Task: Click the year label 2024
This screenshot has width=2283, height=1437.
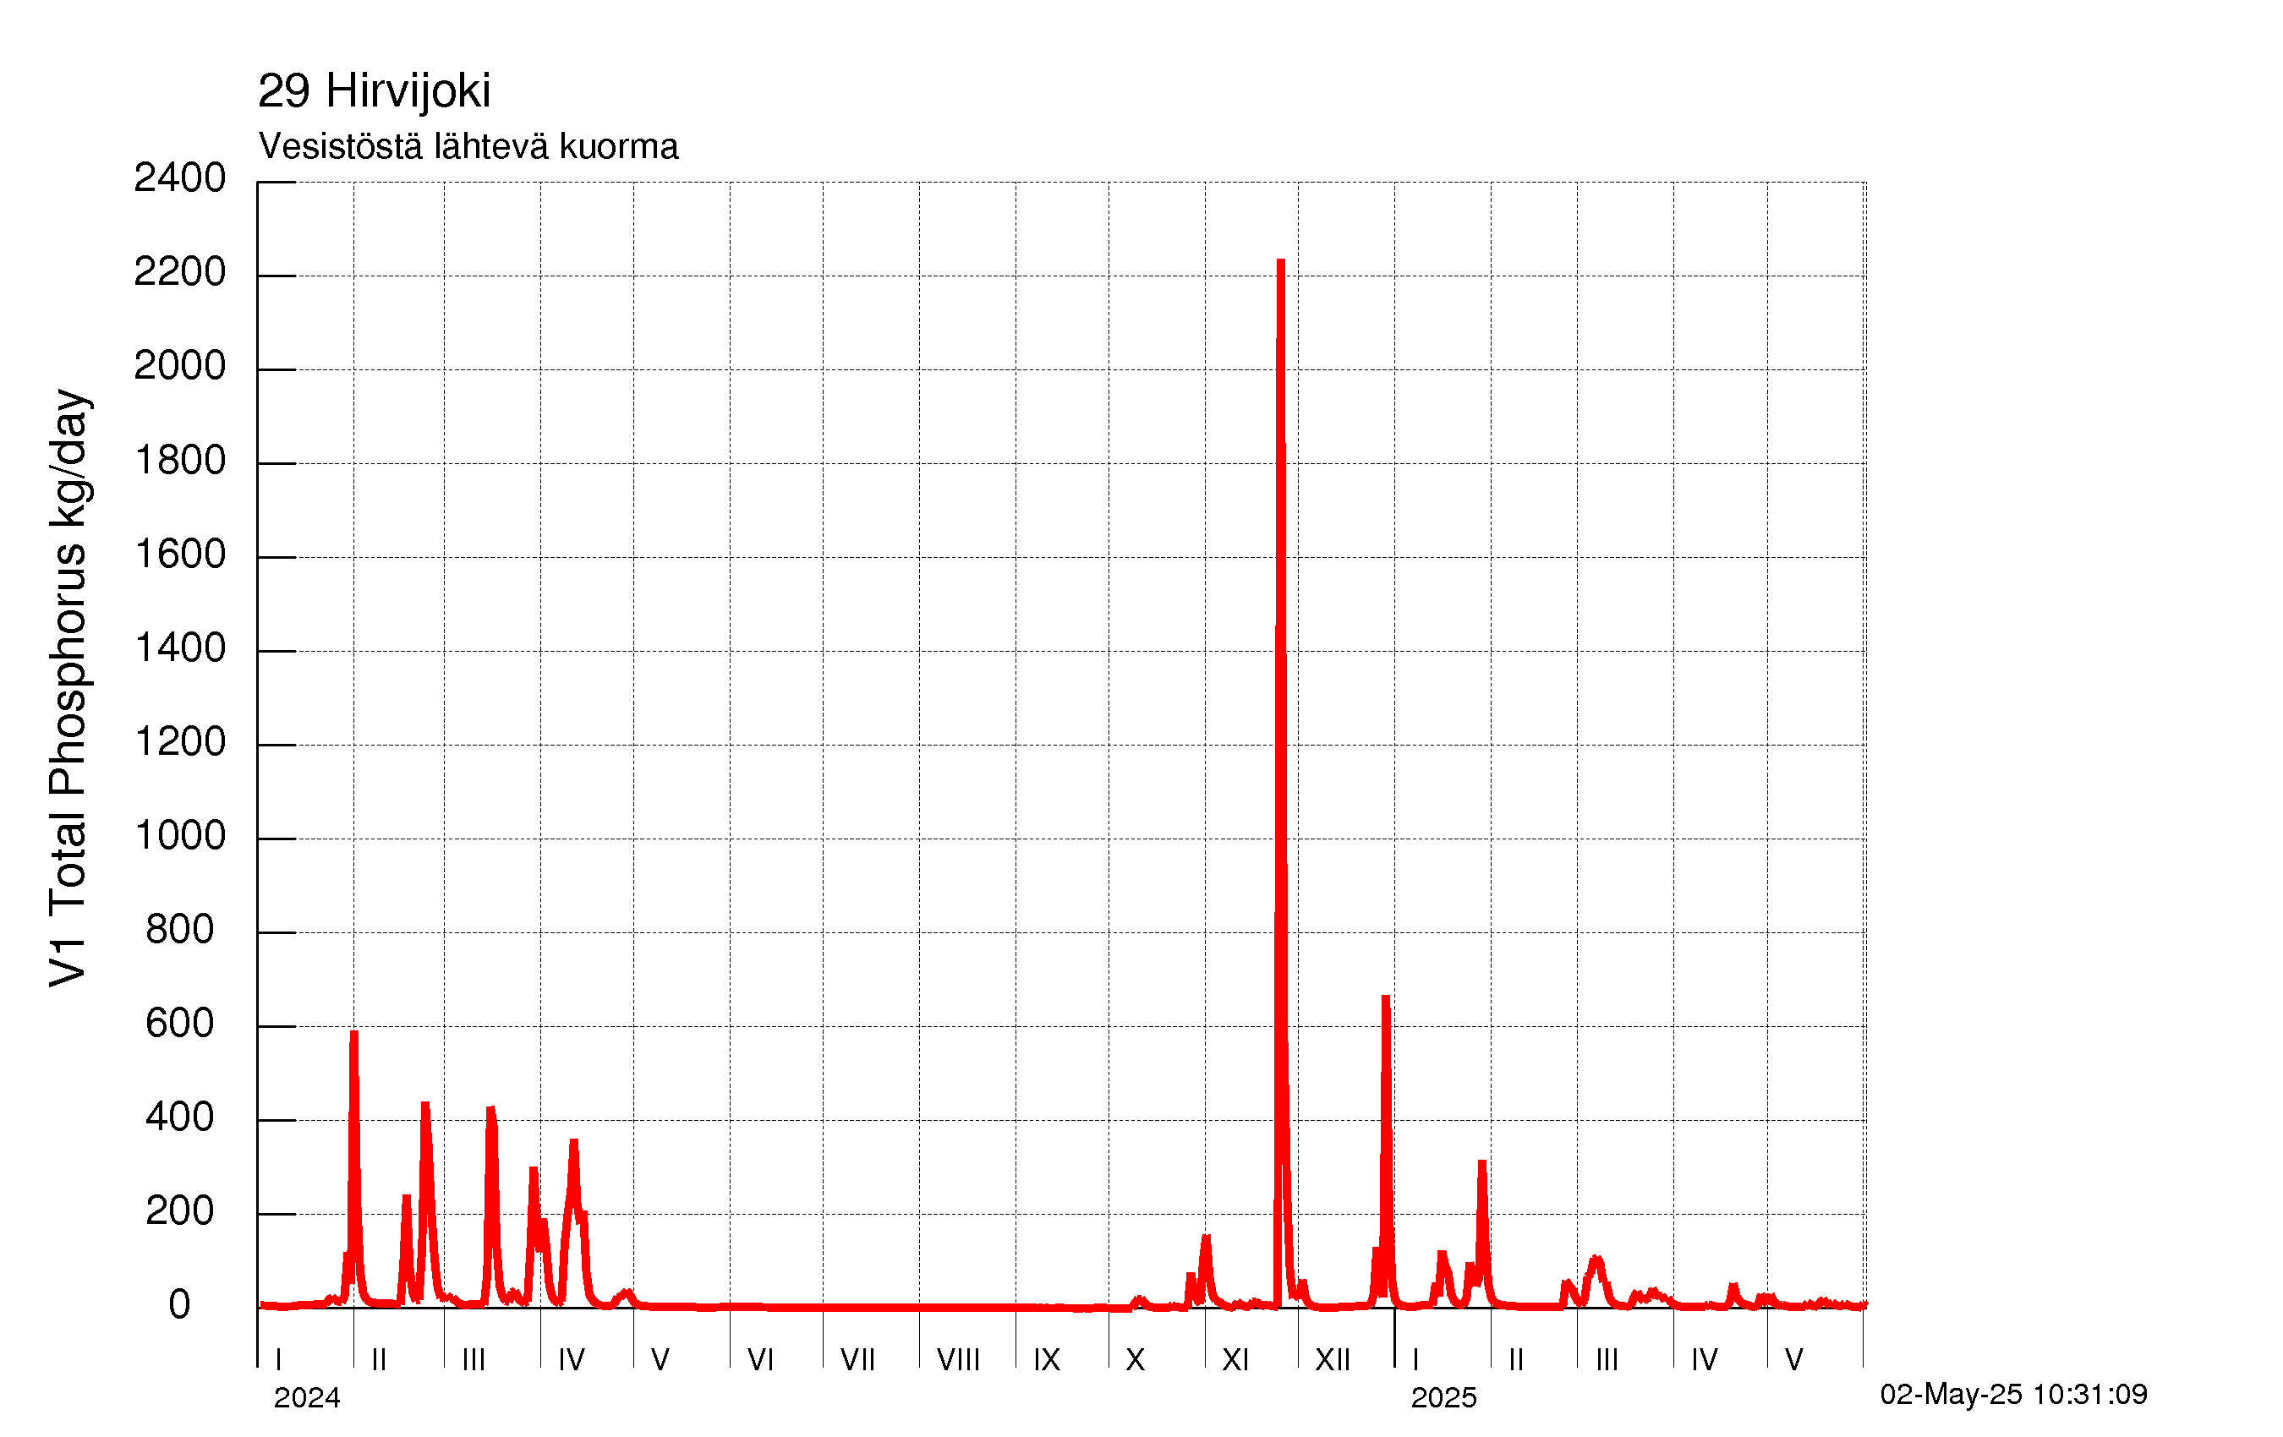Action: click(306, 1397)
